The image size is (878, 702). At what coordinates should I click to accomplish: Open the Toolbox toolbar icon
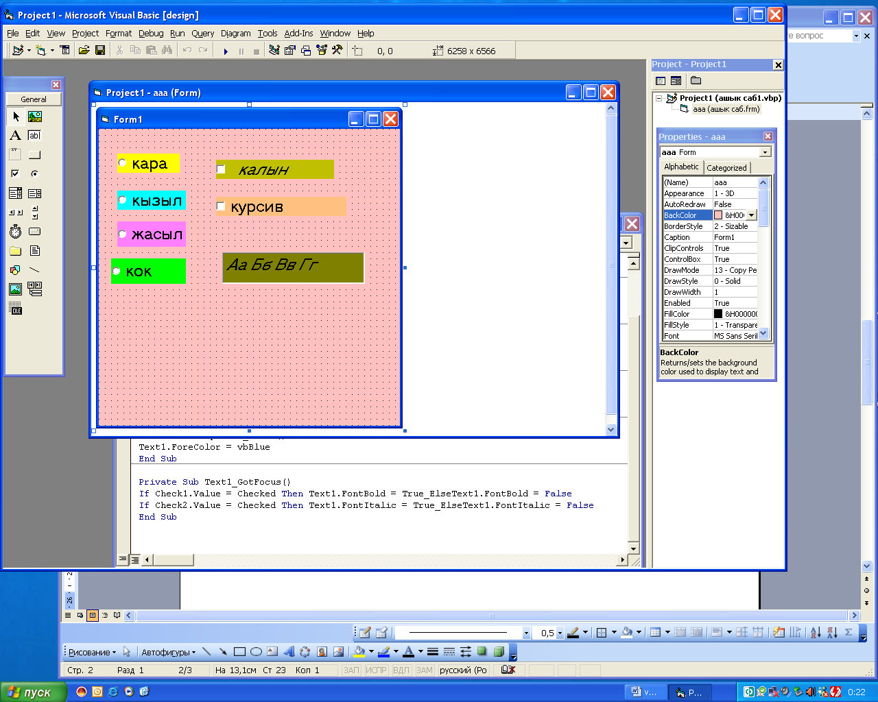pos(337,51)
